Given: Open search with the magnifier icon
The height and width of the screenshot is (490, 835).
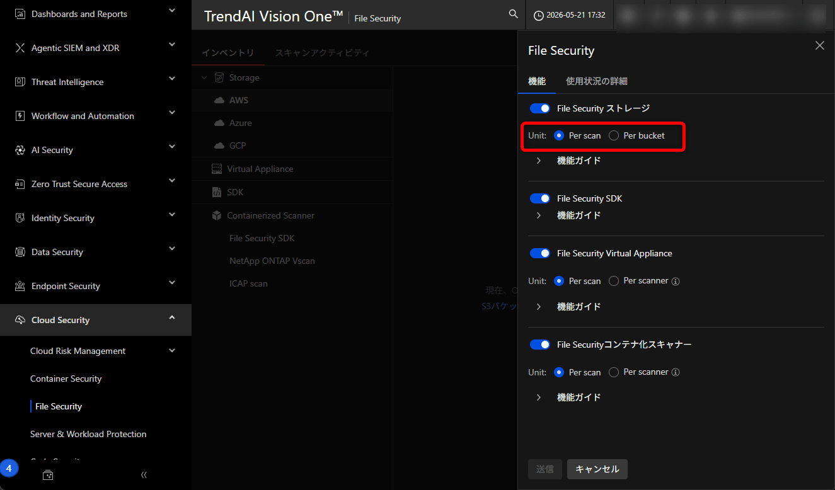Looking at the screenshot, I should point(514,14).
